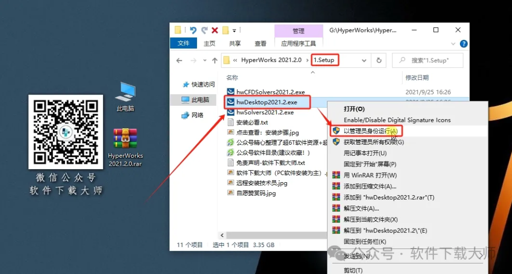Screen dimensions: 512x274
Task: Click the blue Help question mark icon
Action: click(463, 43)
